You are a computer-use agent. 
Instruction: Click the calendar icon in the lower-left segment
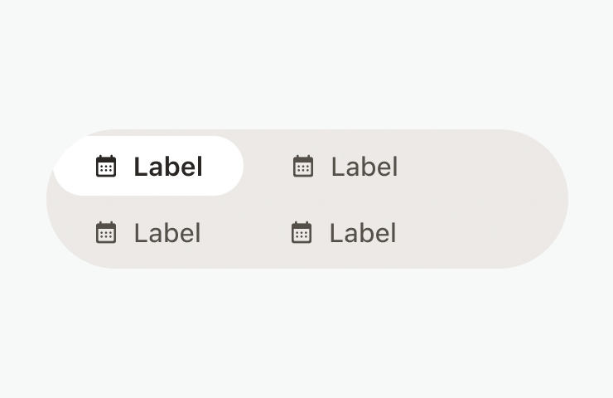click(106, 233)
